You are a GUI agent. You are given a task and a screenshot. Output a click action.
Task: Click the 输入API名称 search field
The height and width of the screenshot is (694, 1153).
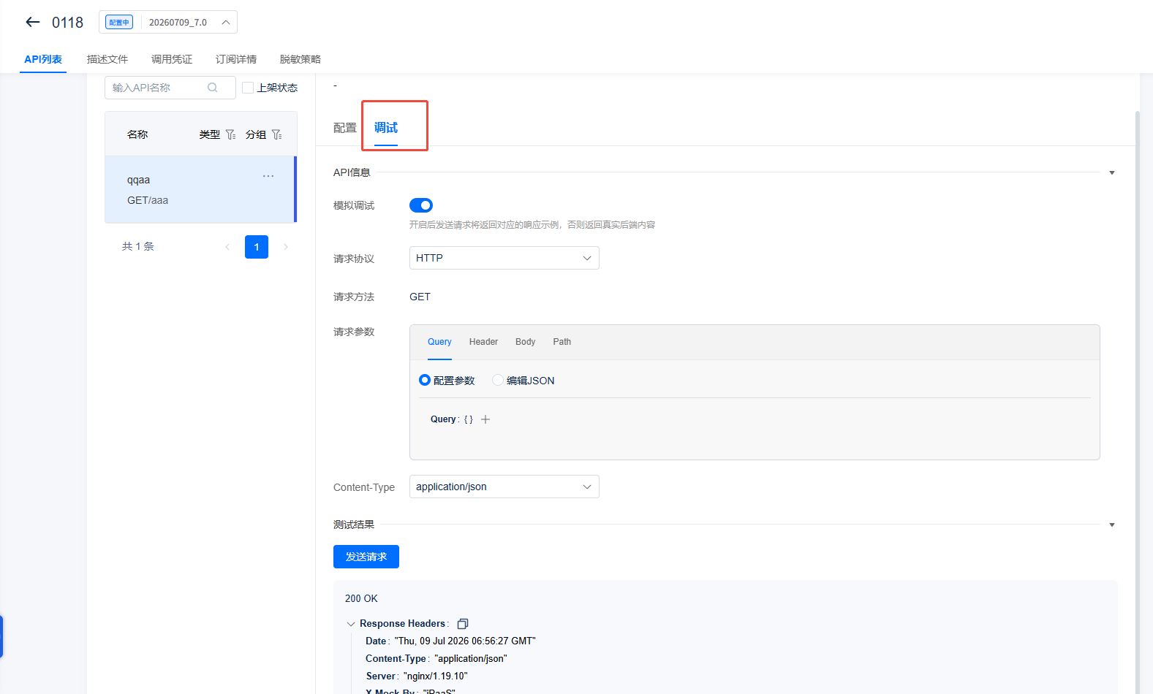170,88
